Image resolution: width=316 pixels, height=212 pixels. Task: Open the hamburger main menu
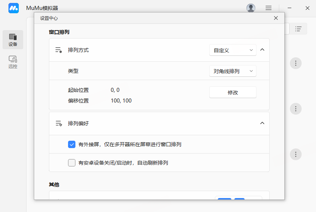269,8
